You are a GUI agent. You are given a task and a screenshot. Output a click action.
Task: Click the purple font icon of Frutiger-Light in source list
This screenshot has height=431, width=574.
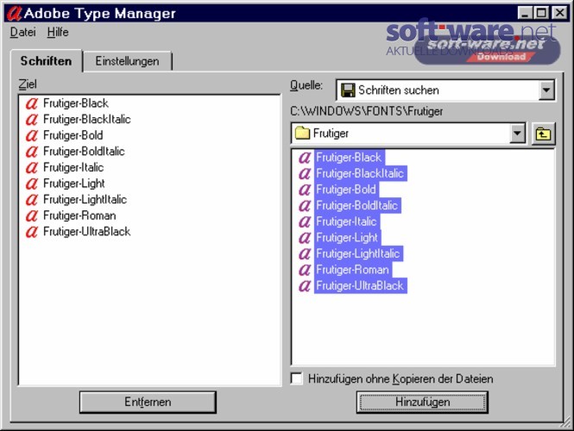point(305,238)
